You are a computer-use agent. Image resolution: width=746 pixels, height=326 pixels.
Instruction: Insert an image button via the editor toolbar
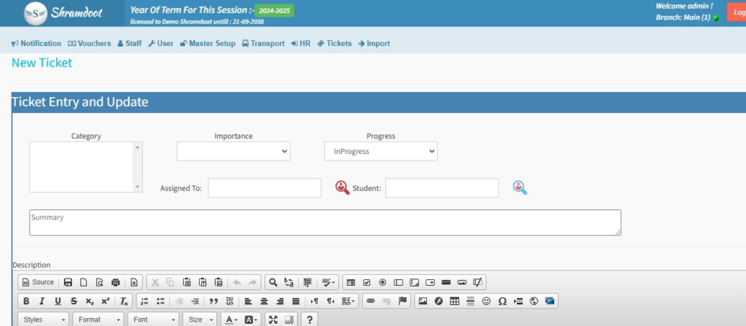click(461, 282)
